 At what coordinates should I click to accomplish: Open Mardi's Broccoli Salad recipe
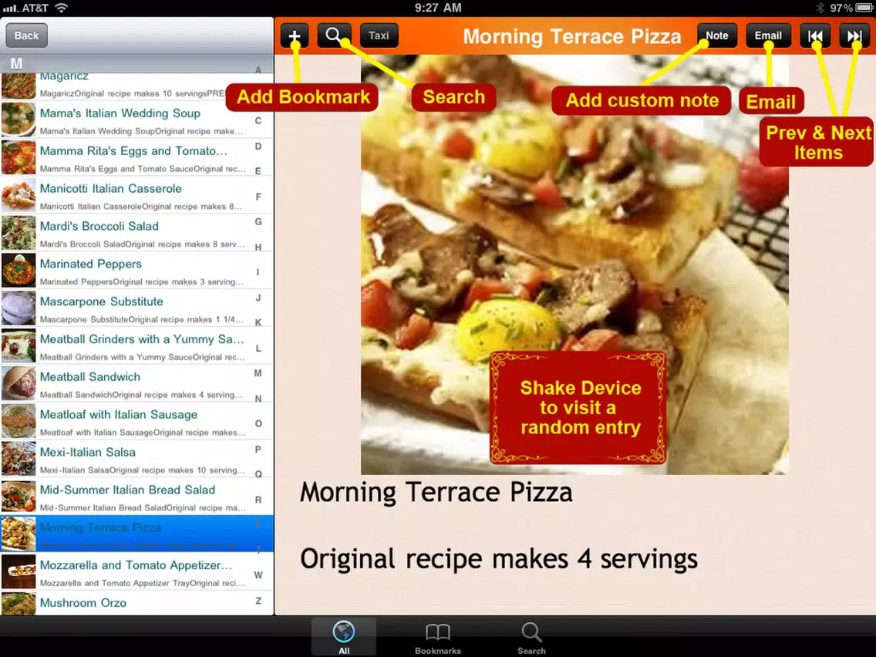(137, 234)
